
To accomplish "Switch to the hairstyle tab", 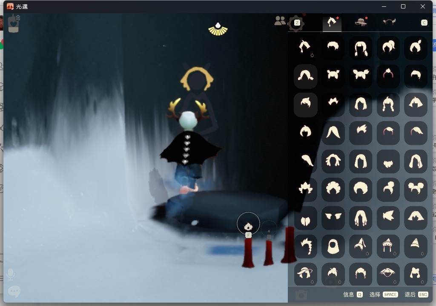I will [x=332, y=22].
